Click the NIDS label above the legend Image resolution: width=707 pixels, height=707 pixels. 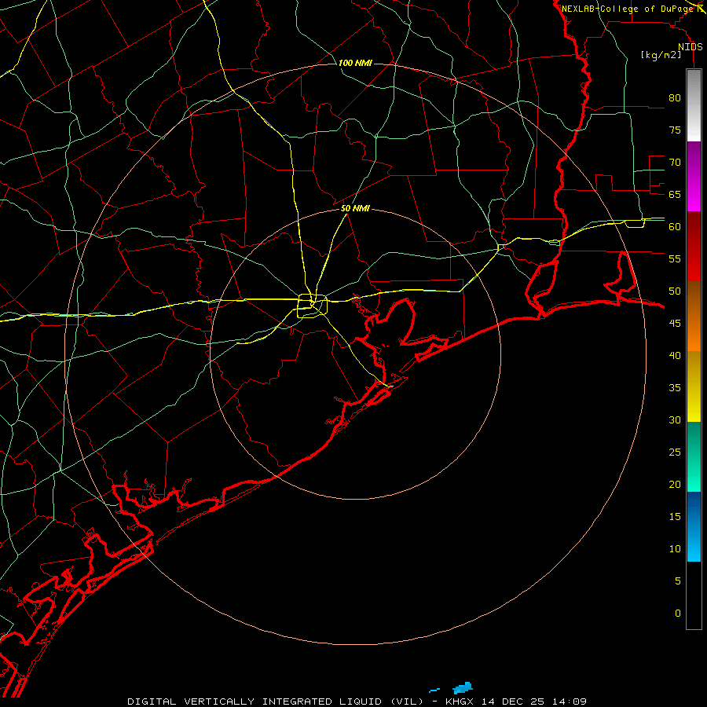tap(690, 47)
